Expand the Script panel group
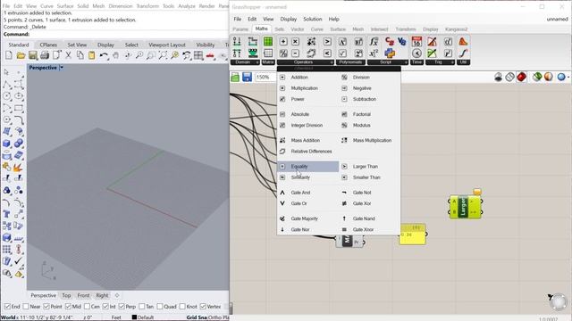The image size is (572, 321). (387, 62)
